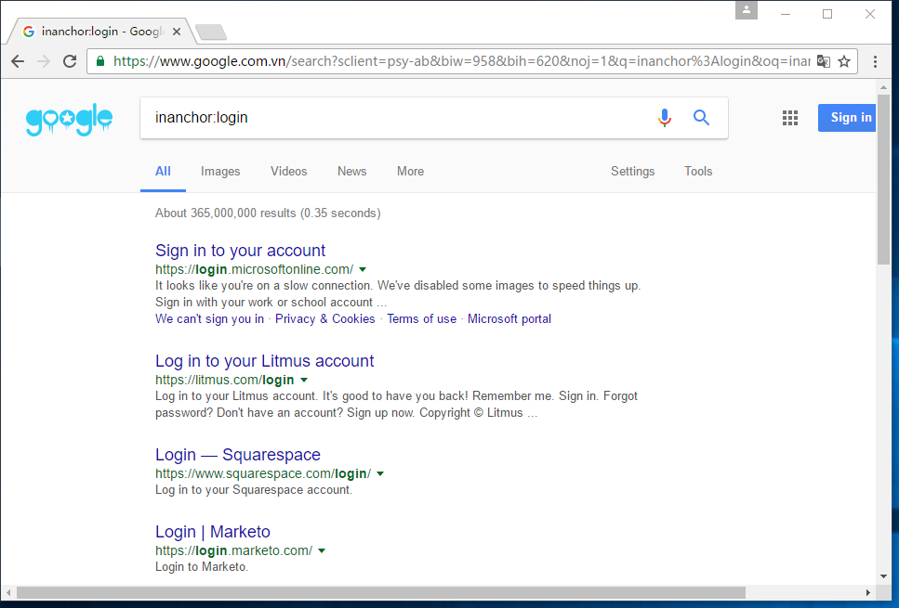Click the green padlock secure icon
This screenshot has width=899, height=608.
(x=100, y=61)
